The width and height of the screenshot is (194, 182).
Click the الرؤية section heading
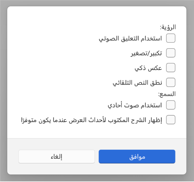[168, 27]
